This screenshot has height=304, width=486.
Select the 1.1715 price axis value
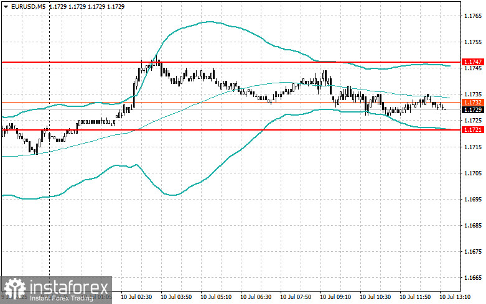point(473,147)
